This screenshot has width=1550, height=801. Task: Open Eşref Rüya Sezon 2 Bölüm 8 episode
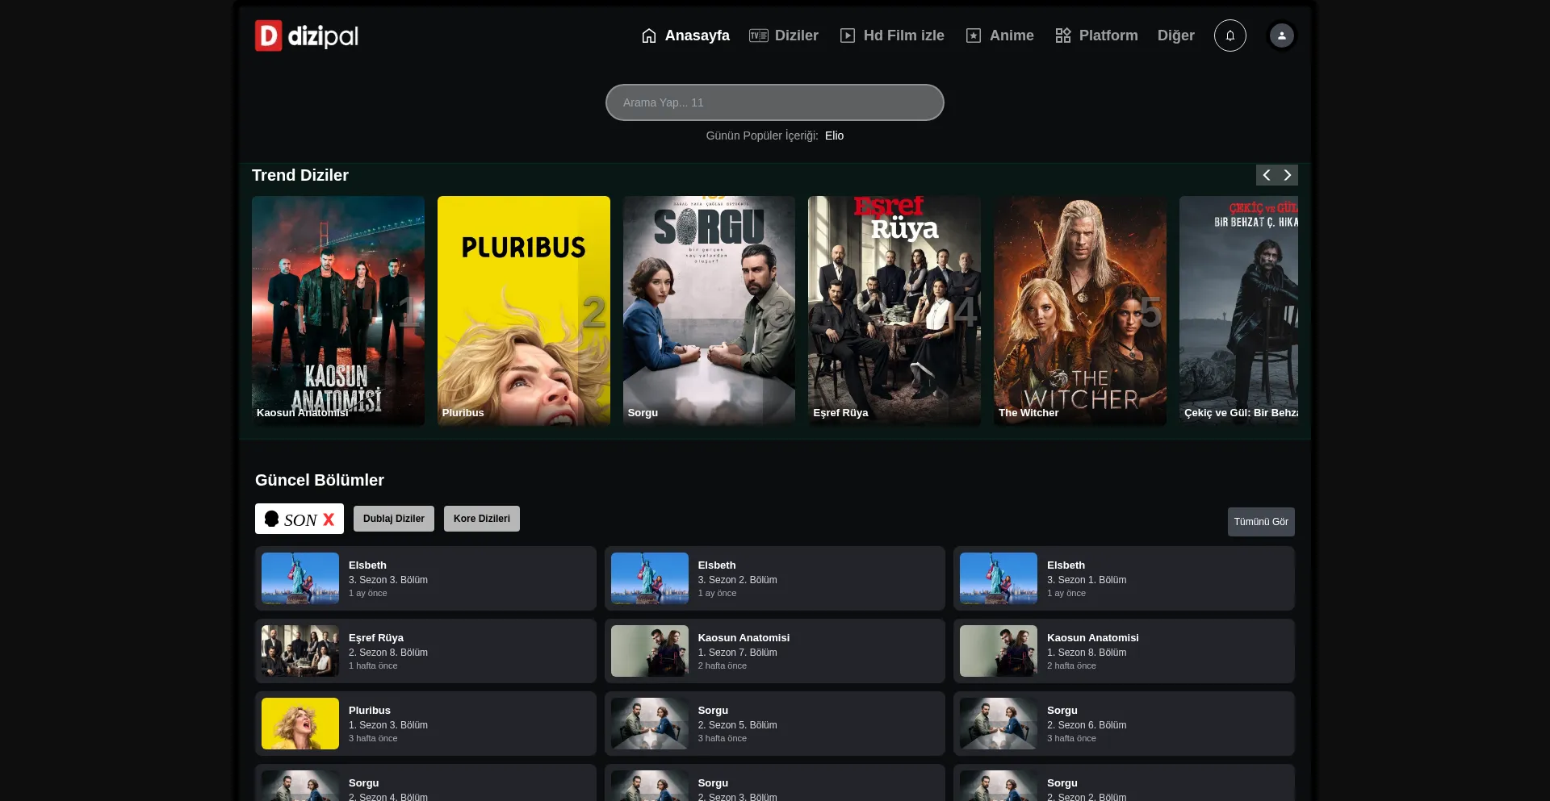tap(425, 651)
